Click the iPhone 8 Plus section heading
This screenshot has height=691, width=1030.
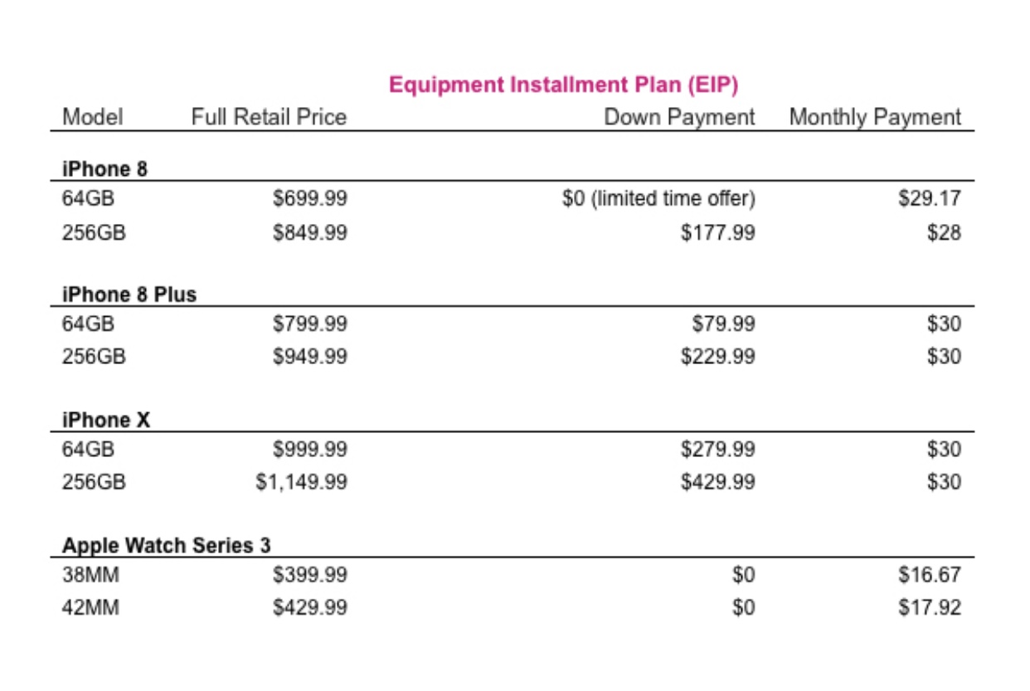click(x=129, y=294)
